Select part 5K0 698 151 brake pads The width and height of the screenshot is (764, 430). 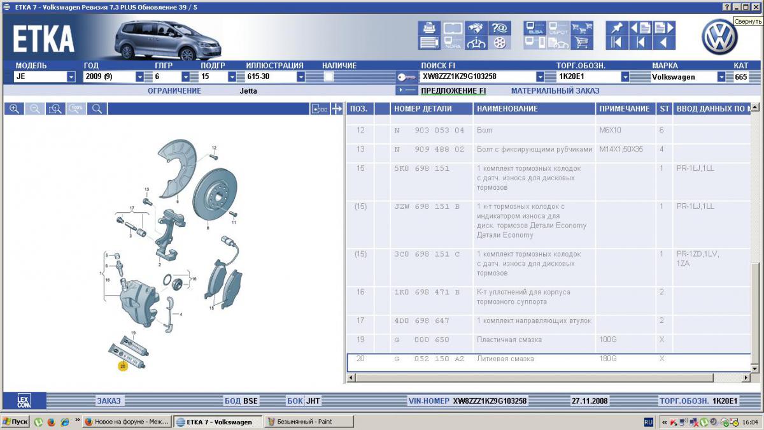(421, 168)
